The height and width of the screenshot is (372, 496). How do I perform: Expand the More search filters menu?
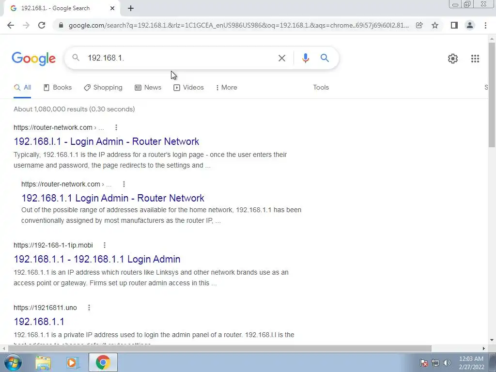(x=226, y=88)
